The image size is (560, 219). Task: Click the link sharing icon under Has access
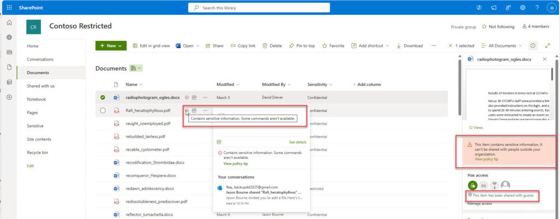(483, 185)
